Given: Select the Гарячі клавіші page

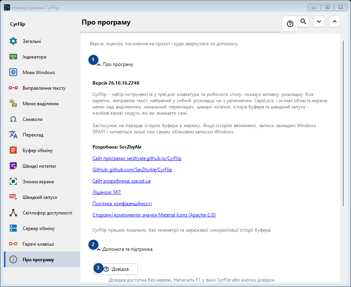Looking at the screenshot, I should click(42, 244).
